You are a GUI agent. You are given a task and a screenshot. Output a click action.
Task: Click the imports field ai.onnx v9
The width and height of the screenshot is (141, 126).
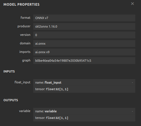point(84,52)
